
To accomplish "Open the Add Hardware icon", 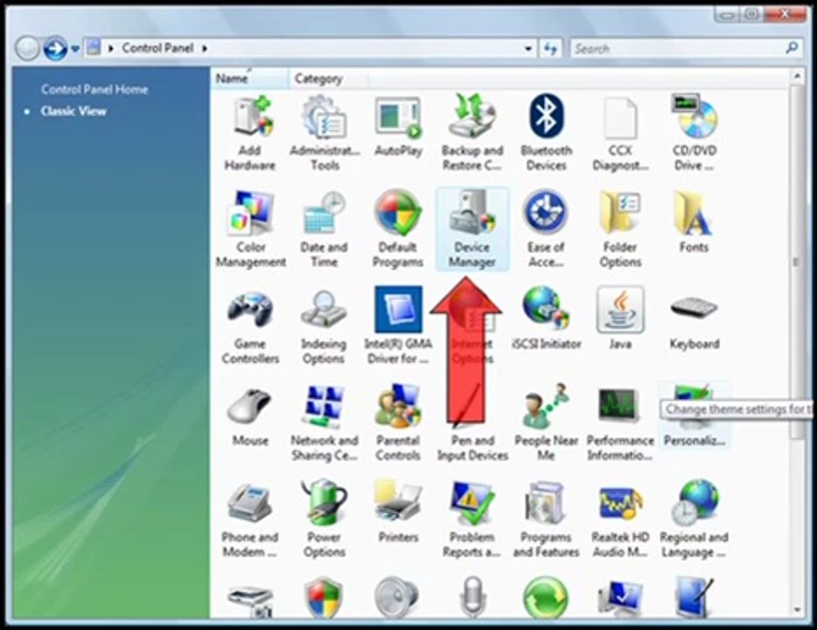I will pyautogui.click(x=249, y=134).
